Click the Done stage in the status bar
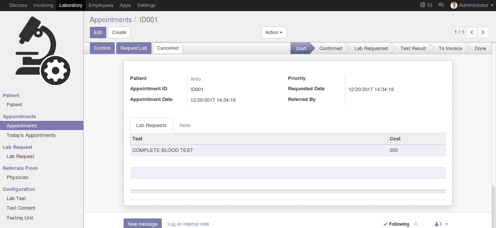Image resolution: width=496 pixels, height=228 pixels. [480, 48]
